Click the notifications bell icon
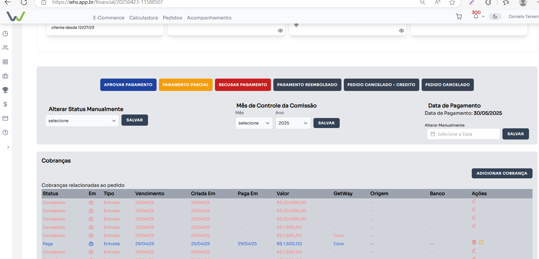 click(x=476, y=16)
